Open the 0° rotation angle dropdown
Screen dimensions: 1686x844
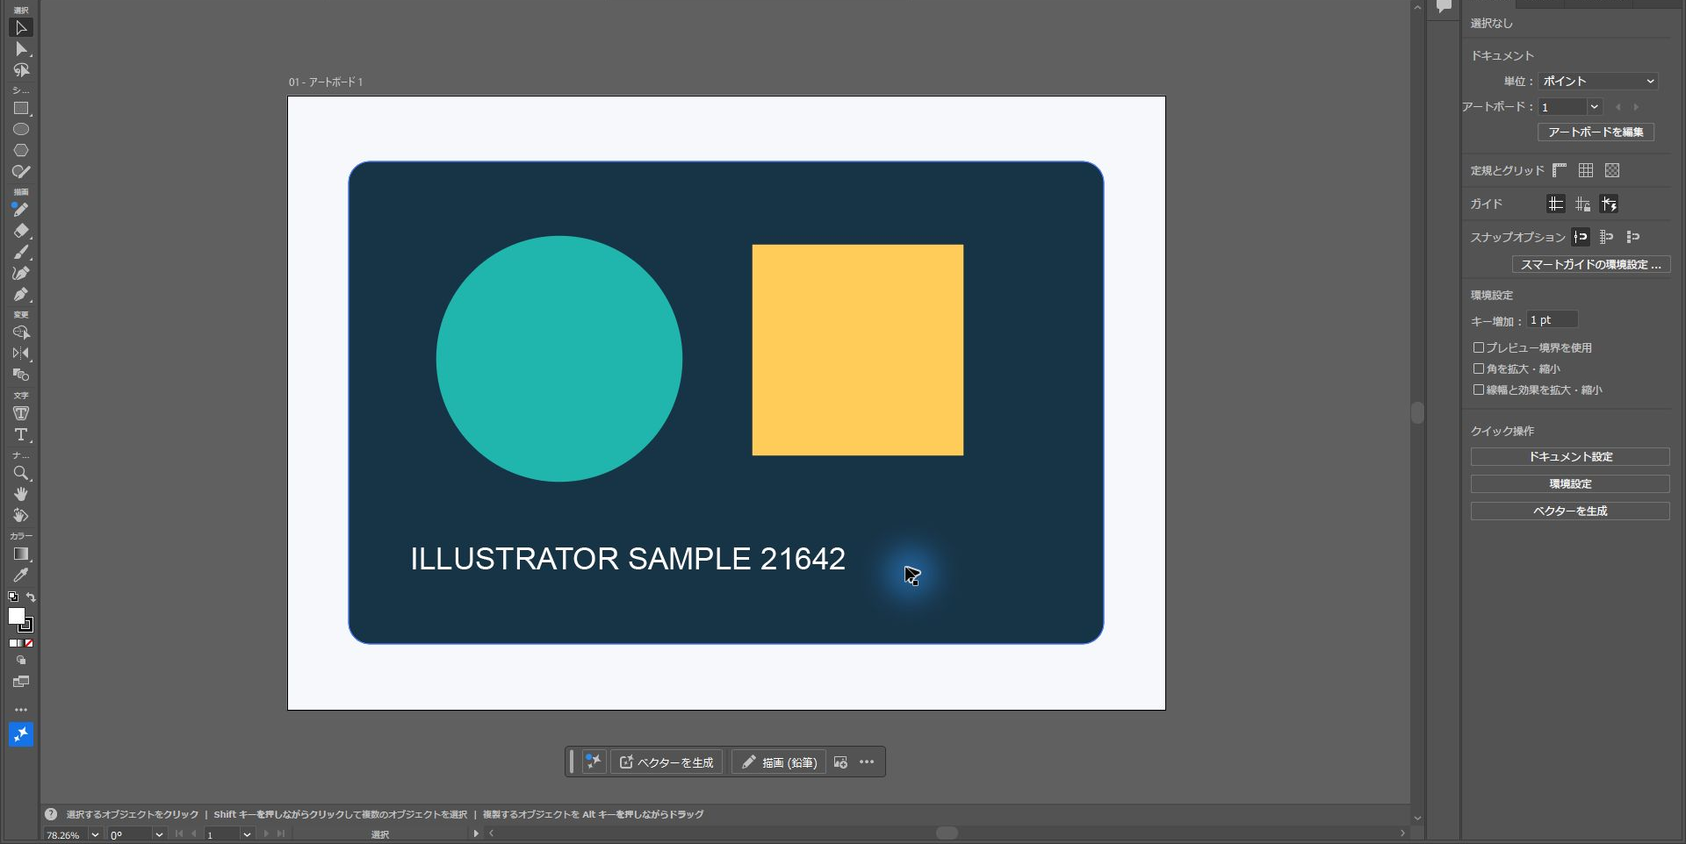159,834
